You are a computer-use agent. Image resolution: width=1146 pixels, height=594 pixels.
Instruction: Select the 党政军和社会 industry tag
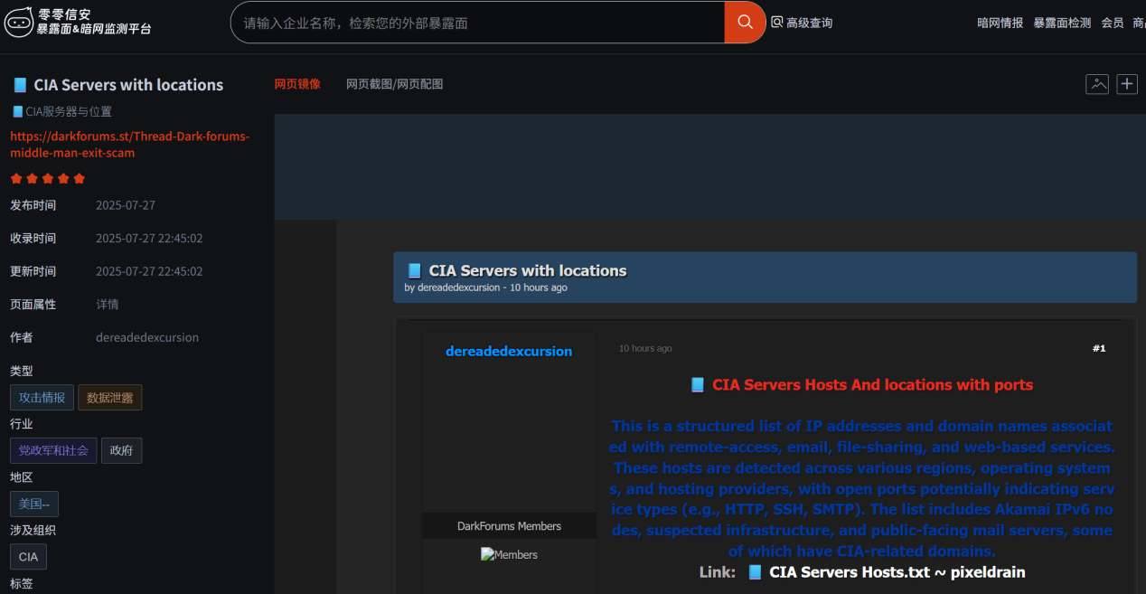tap(53, 450)
